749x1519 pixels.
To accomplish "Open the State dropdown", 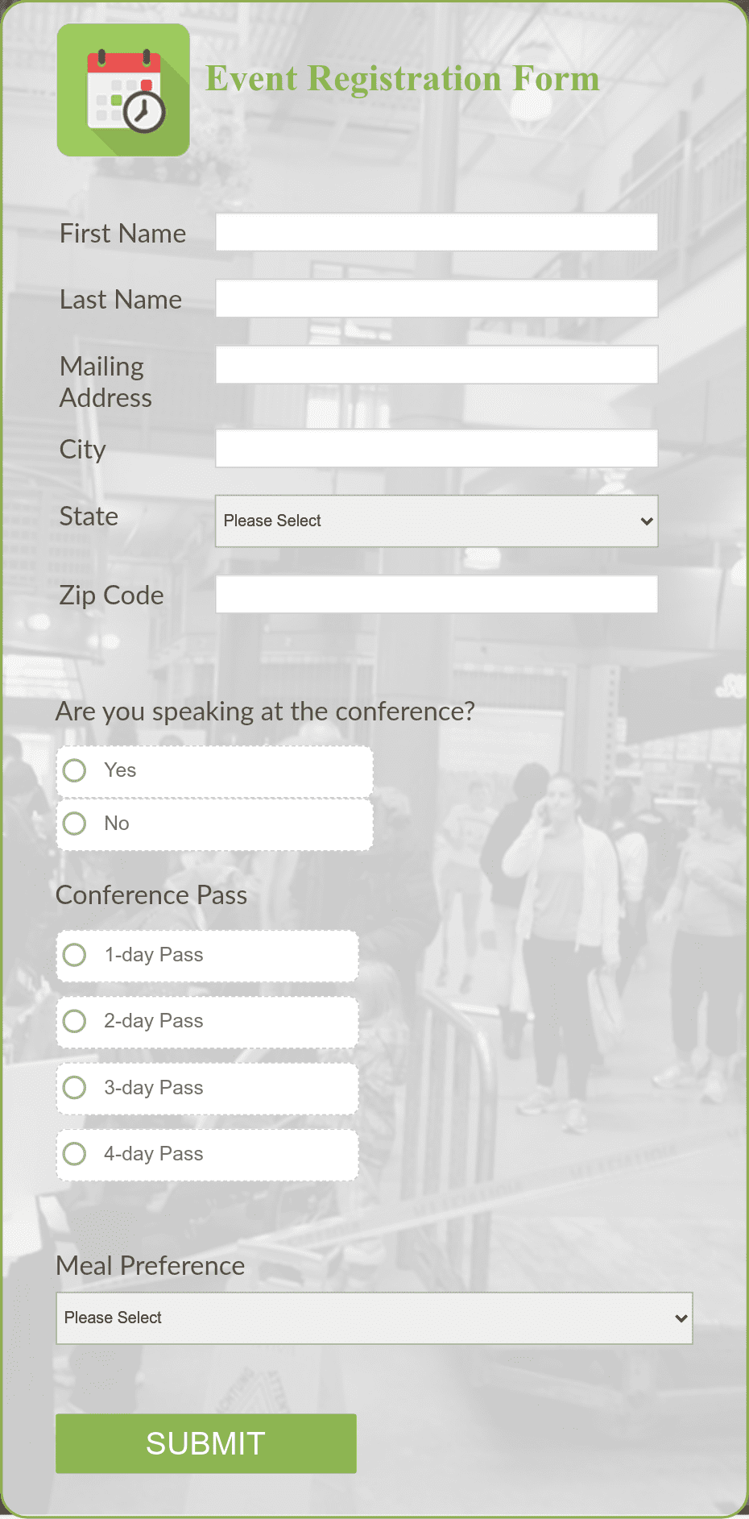I will pos(437,521).
